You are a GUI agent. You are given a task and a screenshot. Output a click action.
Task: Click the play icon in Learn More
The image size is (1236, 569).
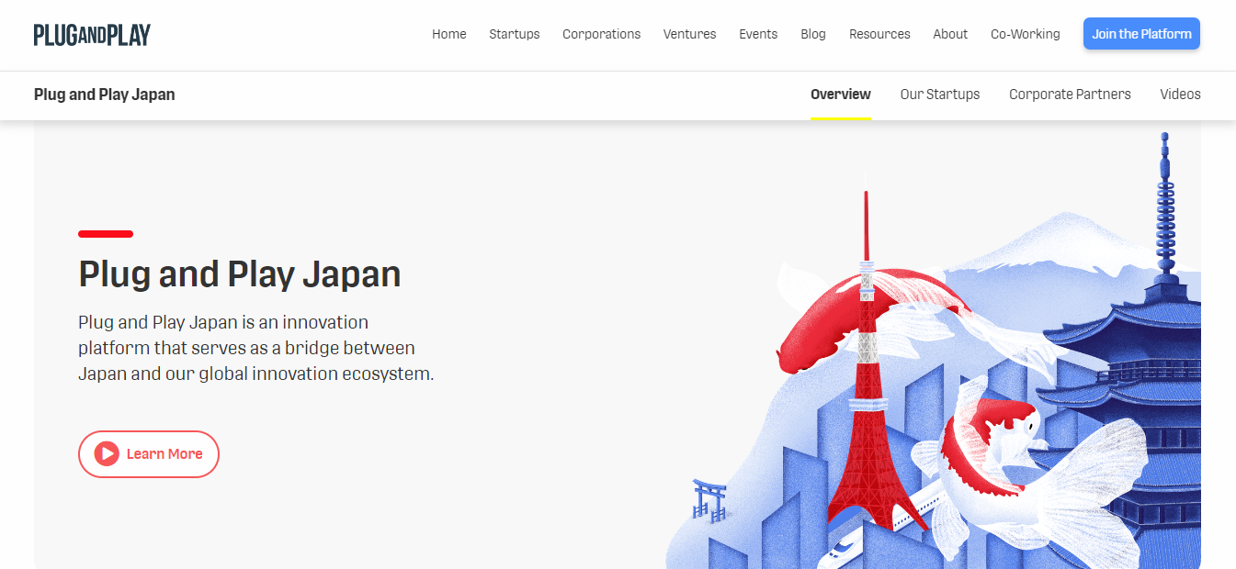[107, 453]
